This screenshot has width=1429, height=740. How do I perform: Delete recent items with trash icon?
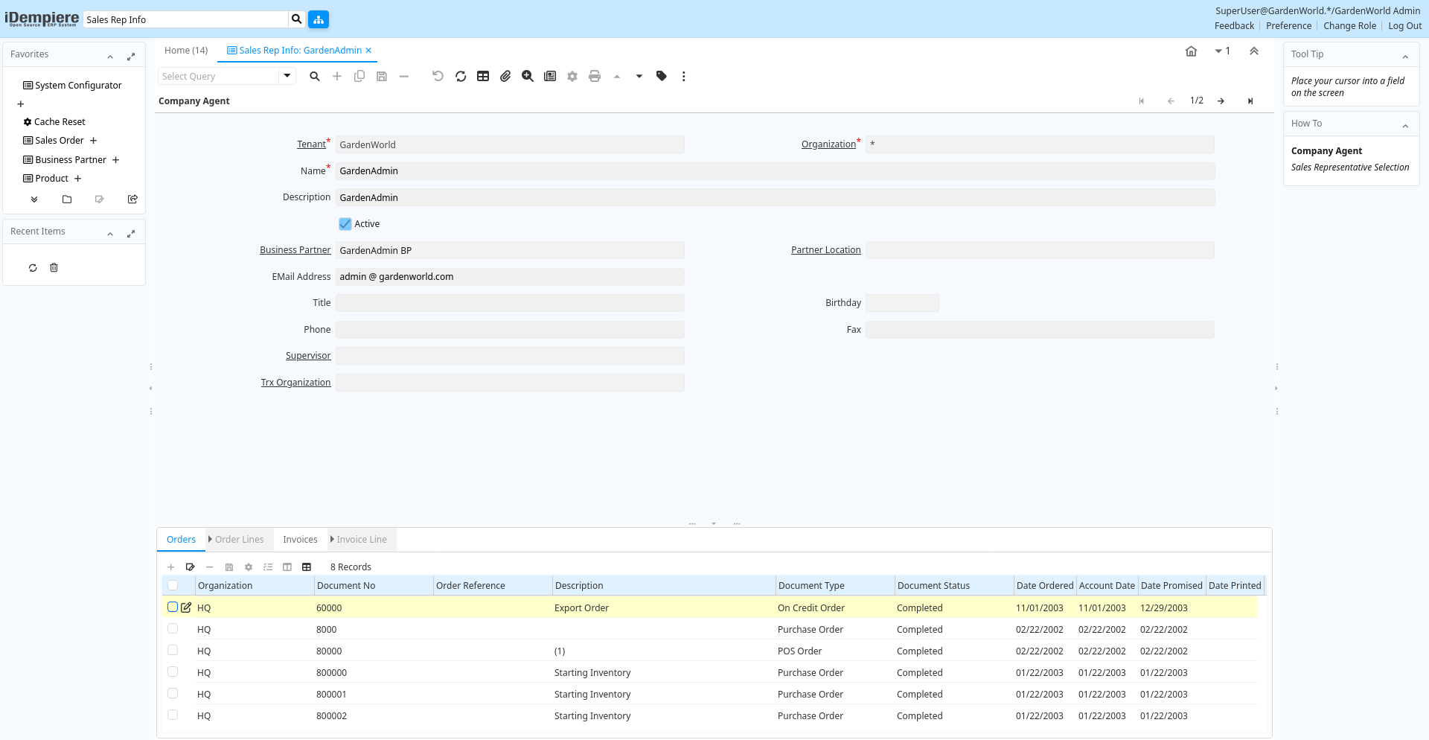[x=54, y=268]
